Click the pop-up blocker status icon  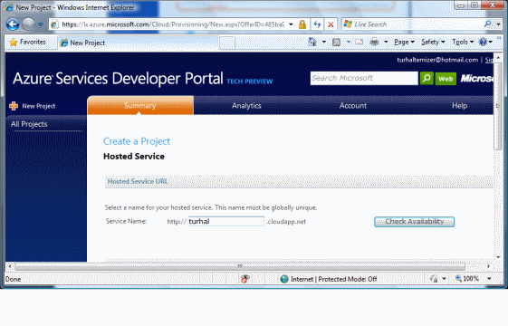pyautogui.click(x=245, y=279)
